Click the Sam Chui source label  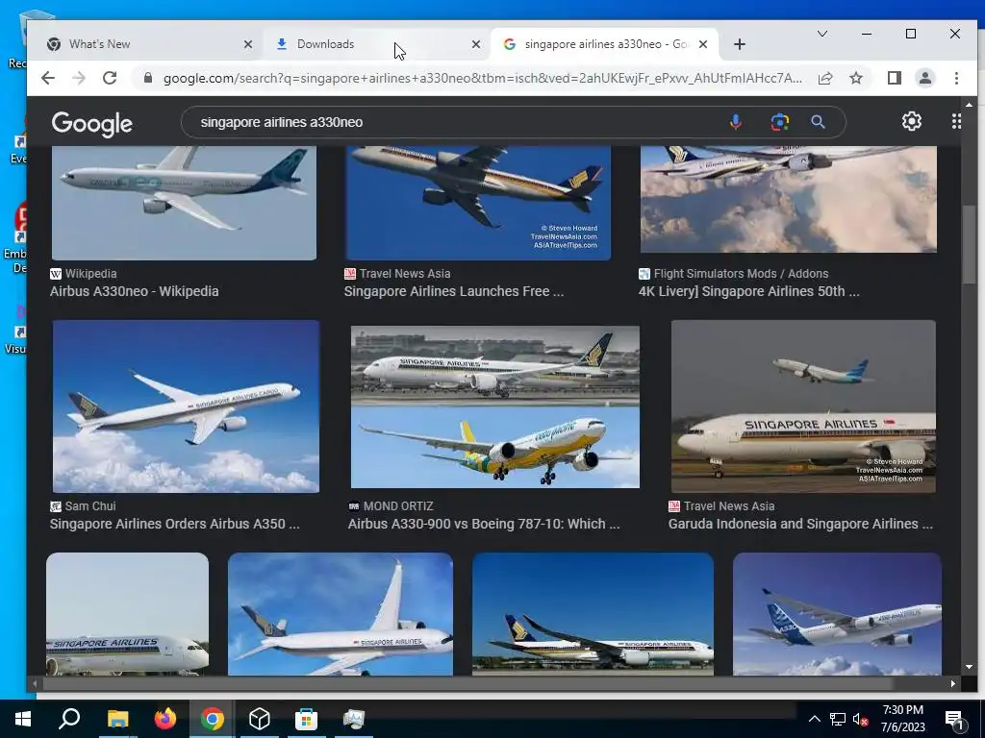point(89,505)
